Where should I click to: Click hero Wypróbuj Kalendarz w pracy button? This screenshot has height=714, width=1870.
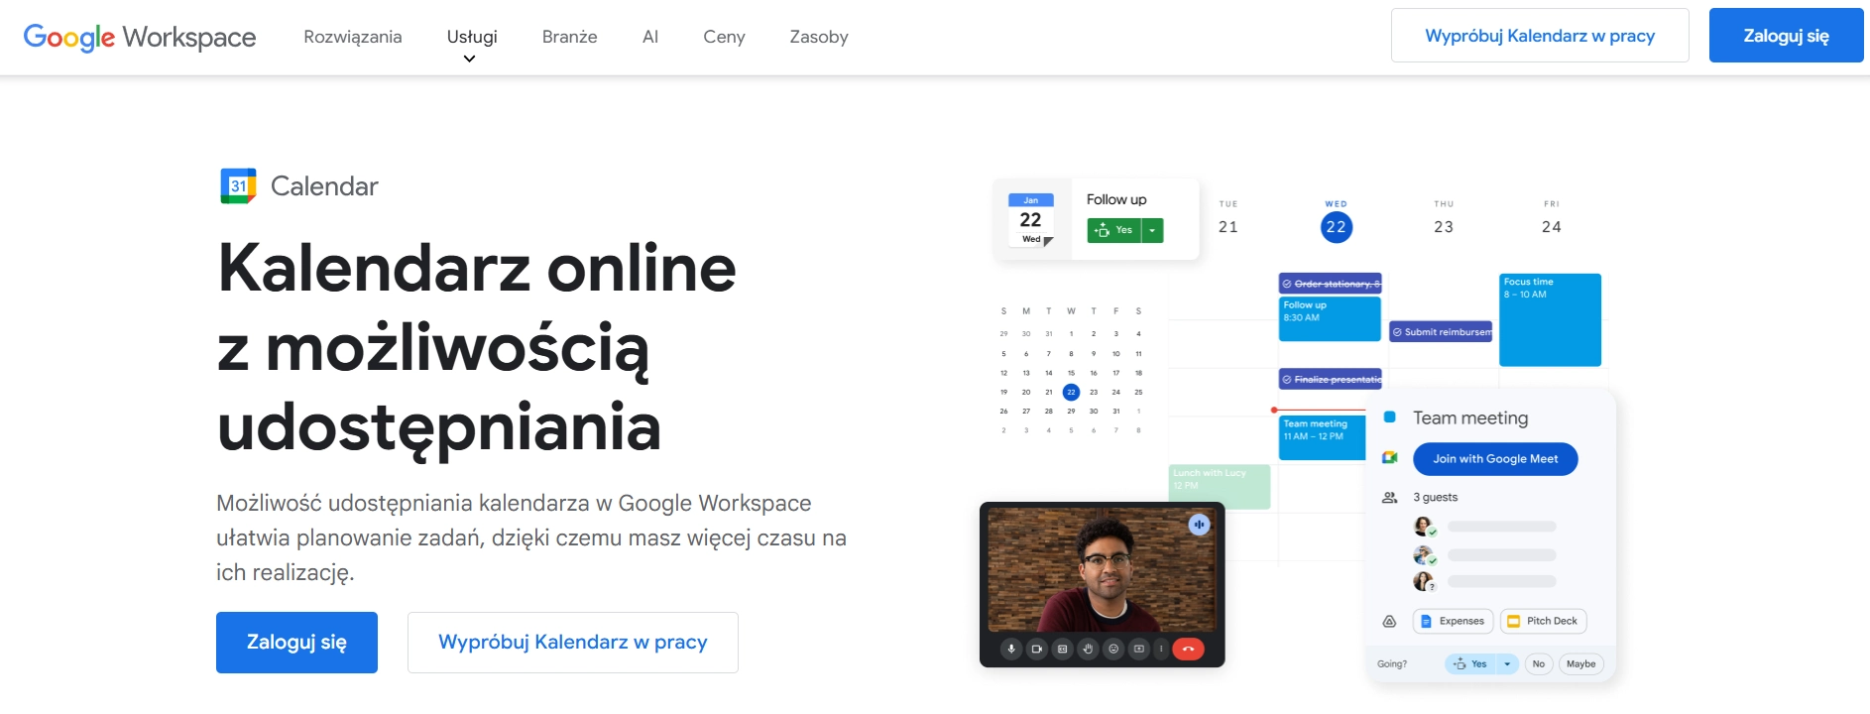573,643
